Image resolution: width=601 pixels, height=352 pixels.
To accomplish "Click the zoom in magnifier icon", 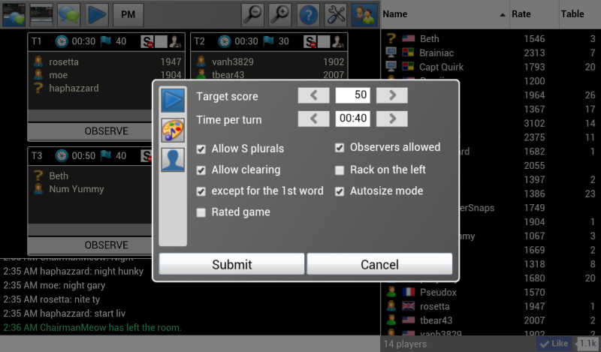I will [x=280, y=14].
